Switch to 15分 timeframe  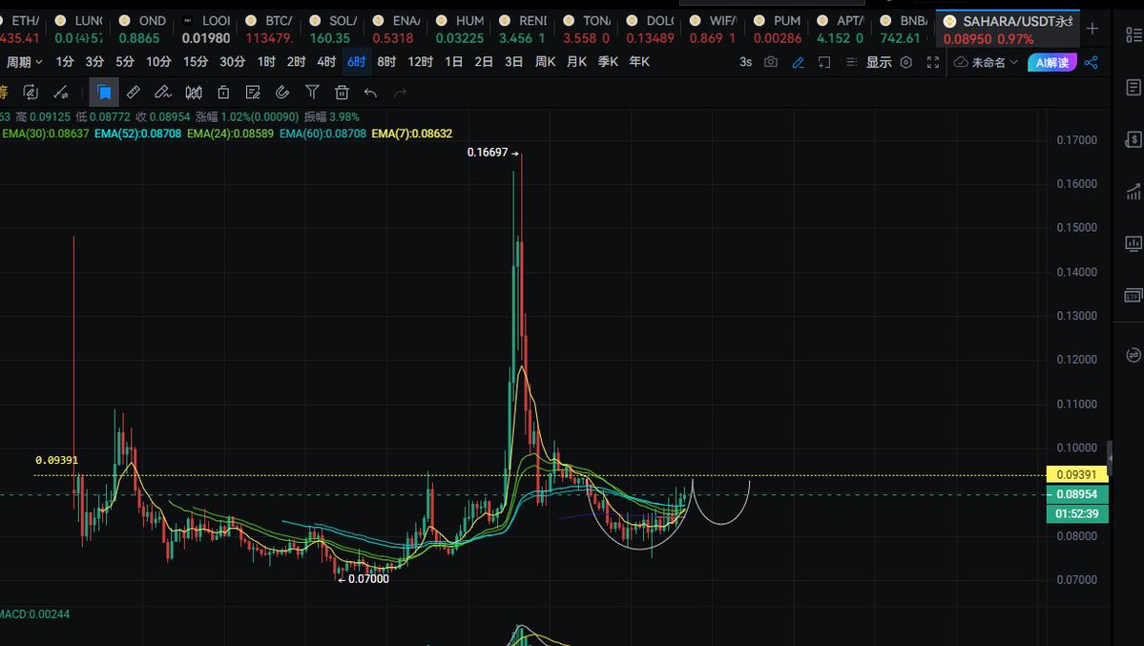coord(196,62)
